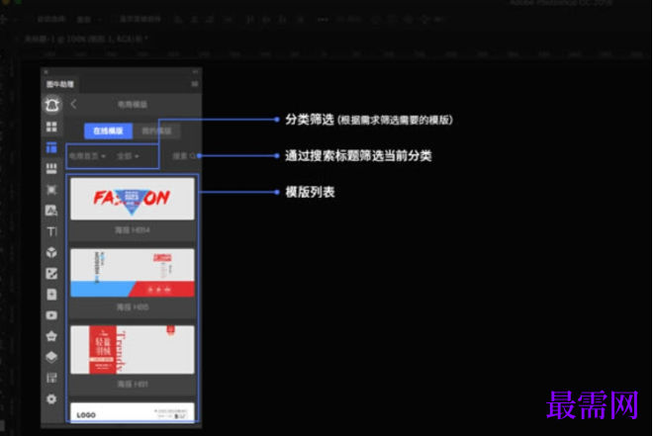Expand the 全部 filter dropdown
The image size is (657, 436).
pos(128,156)
